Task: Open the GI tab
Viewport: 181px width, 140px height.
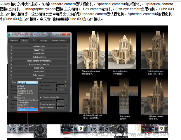Action: tap(34, 40)
